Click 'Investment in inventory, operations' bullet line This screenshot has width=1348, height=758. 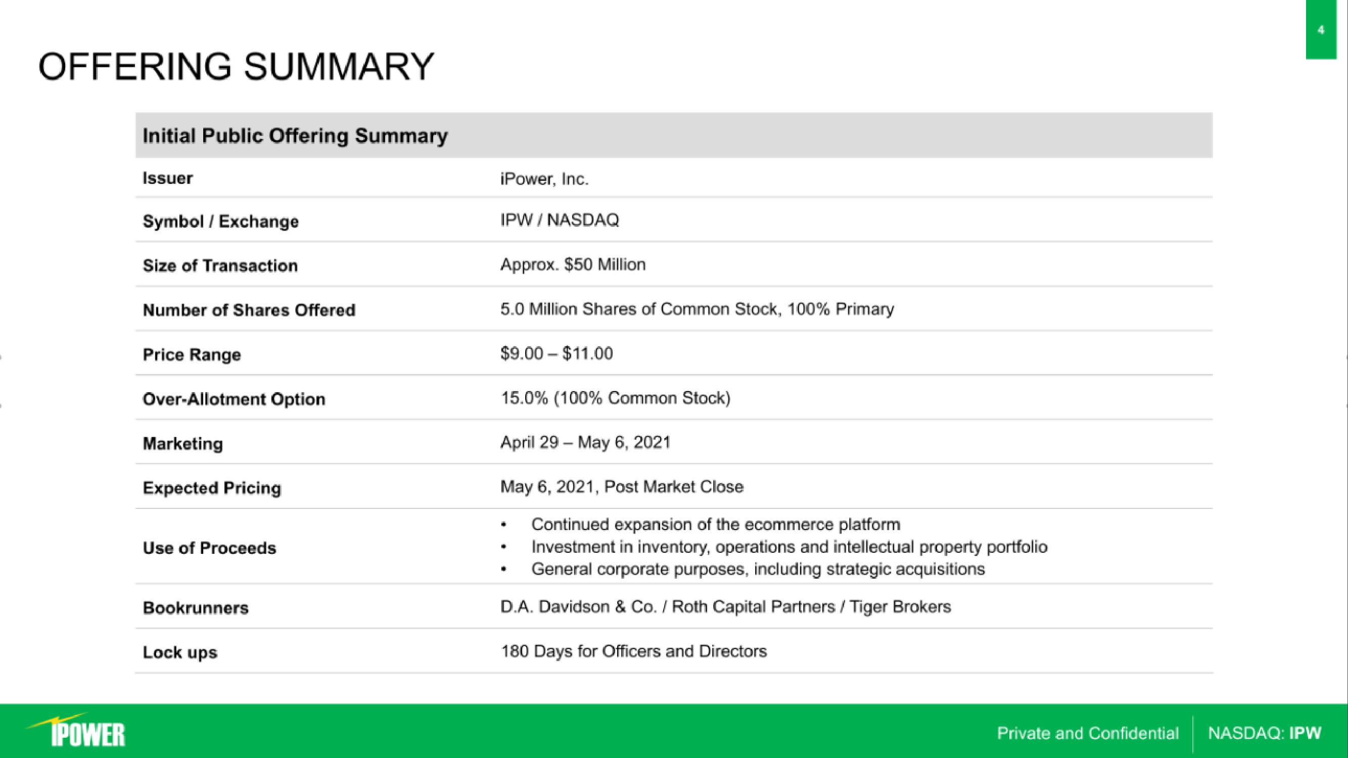click(789, 547)
